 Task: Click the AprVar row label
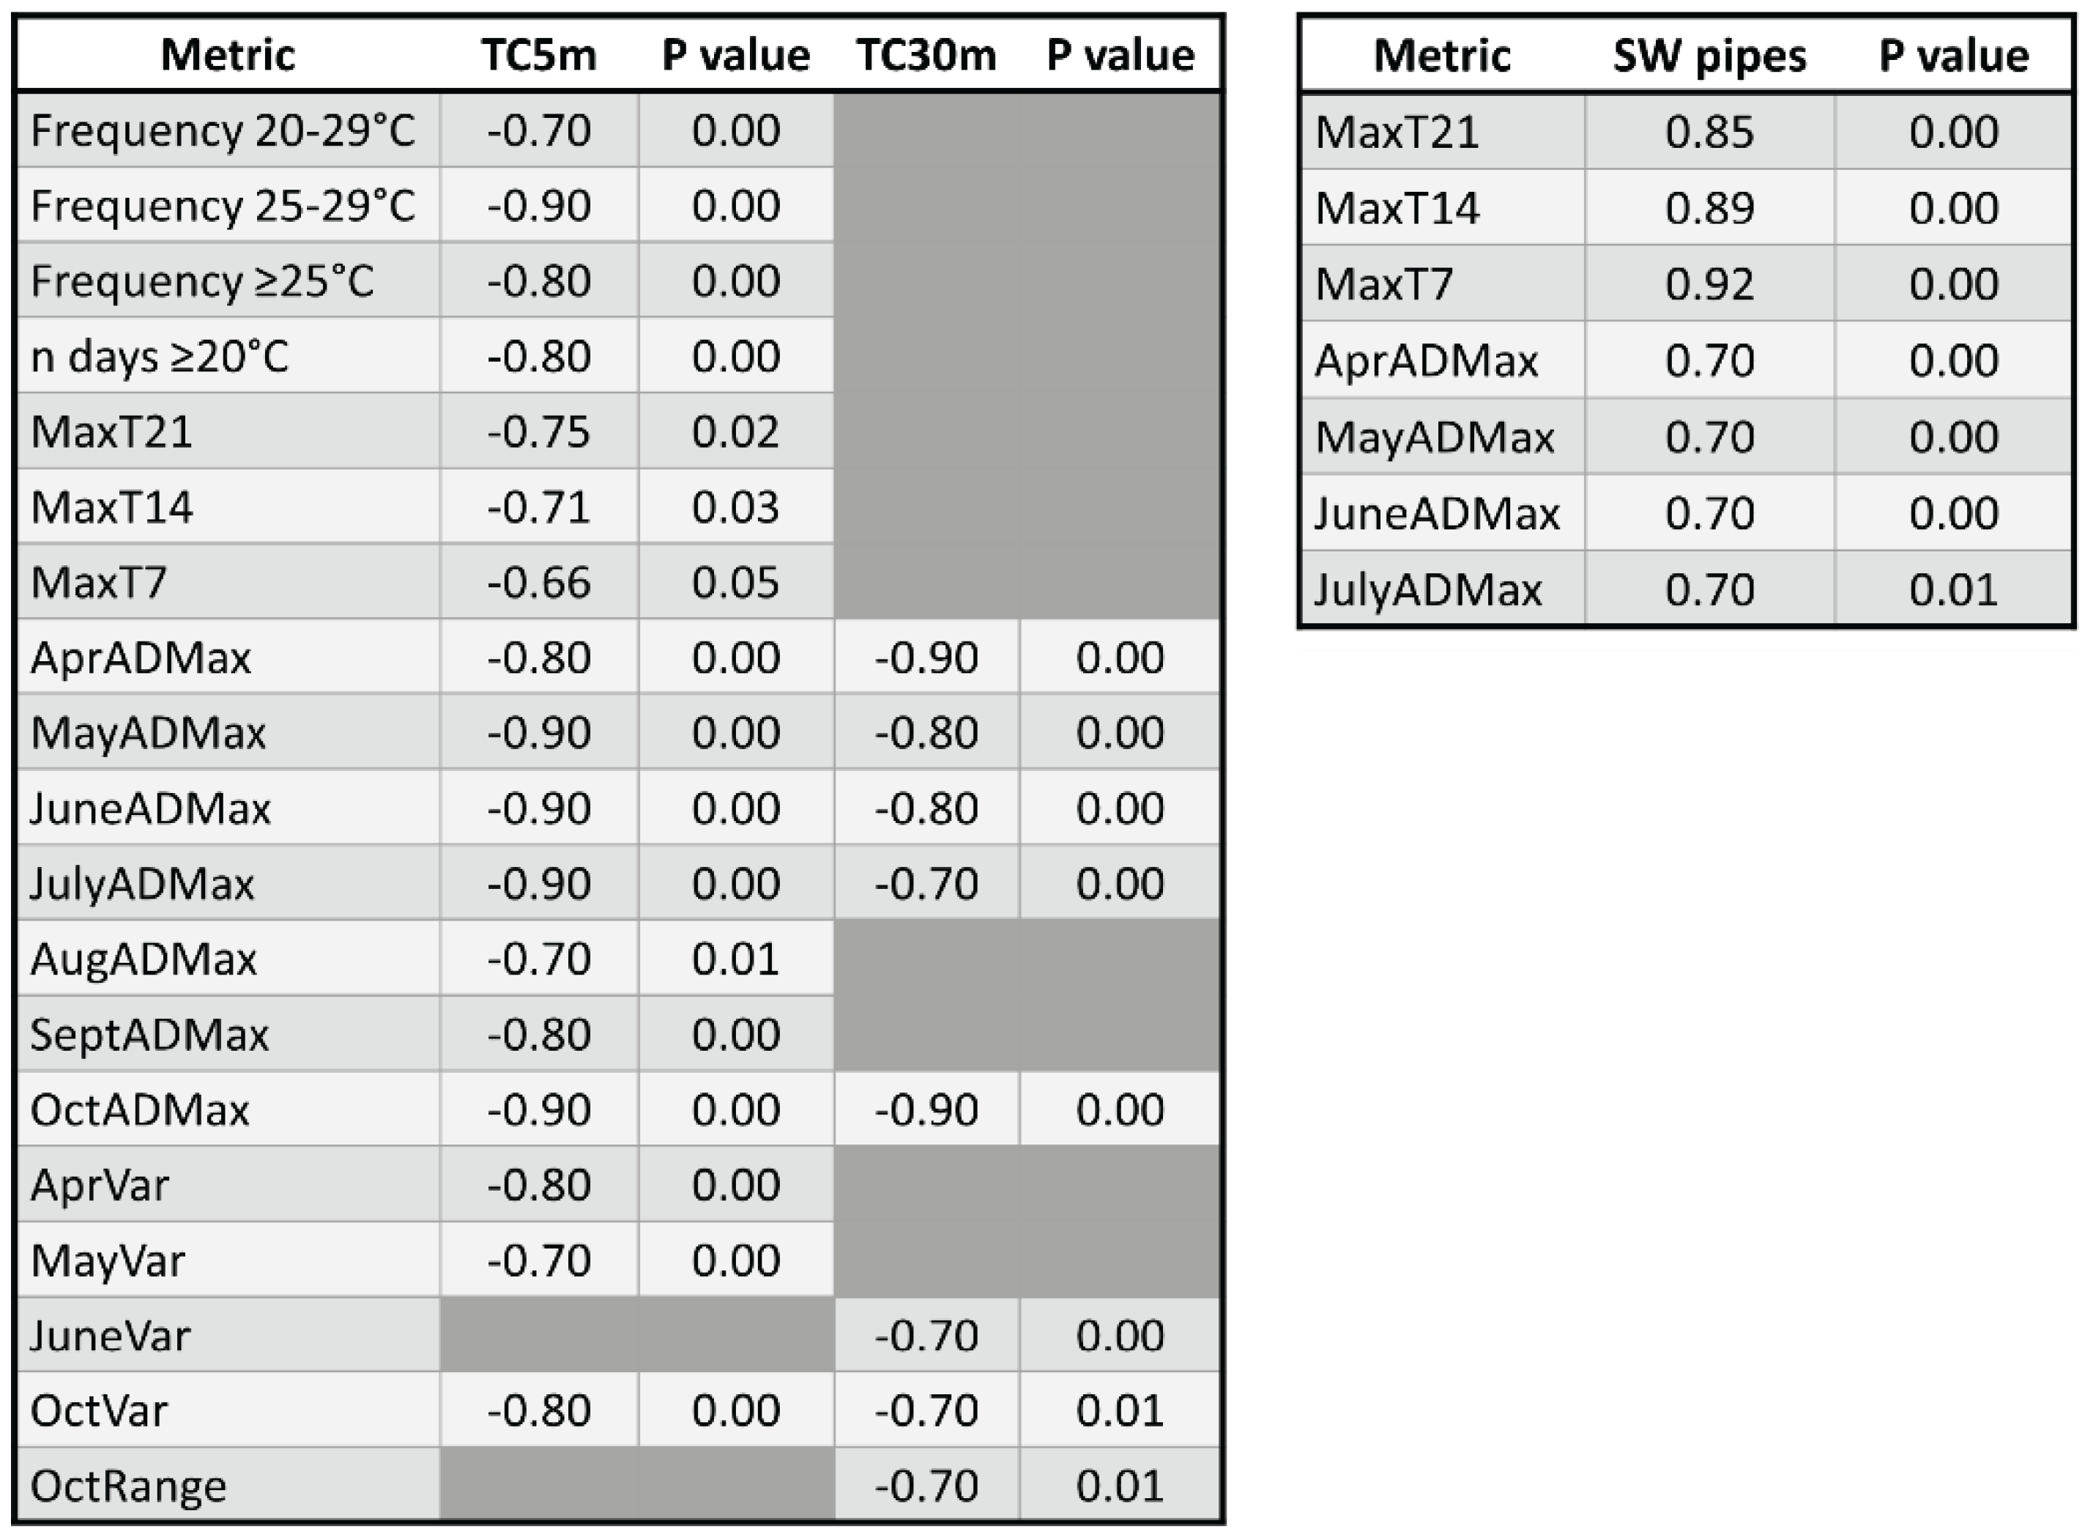click(100, 1186)
